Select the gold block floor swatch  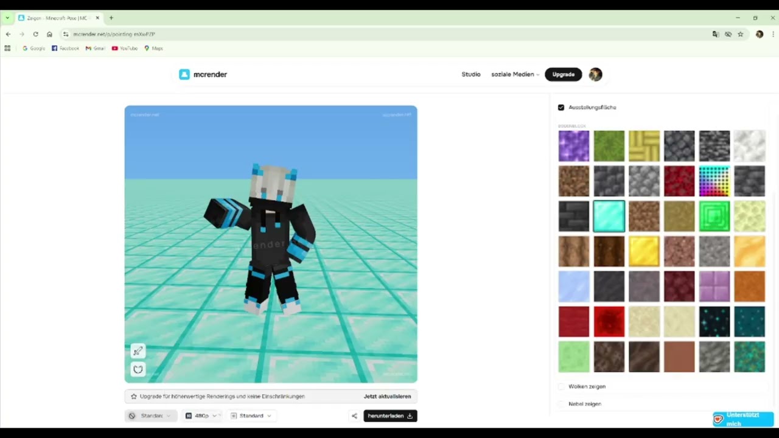[x=644, y=251]
